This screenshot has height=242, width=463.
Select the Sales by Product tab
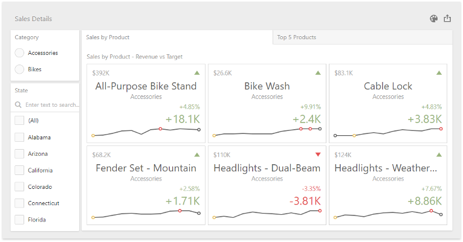click(108, 37)
